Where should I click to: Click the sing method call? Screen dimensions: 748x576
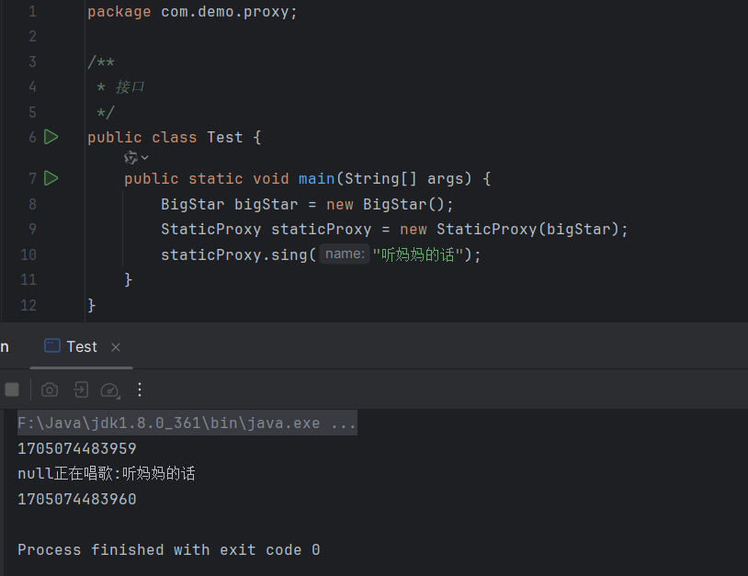(x=289, y=255)
